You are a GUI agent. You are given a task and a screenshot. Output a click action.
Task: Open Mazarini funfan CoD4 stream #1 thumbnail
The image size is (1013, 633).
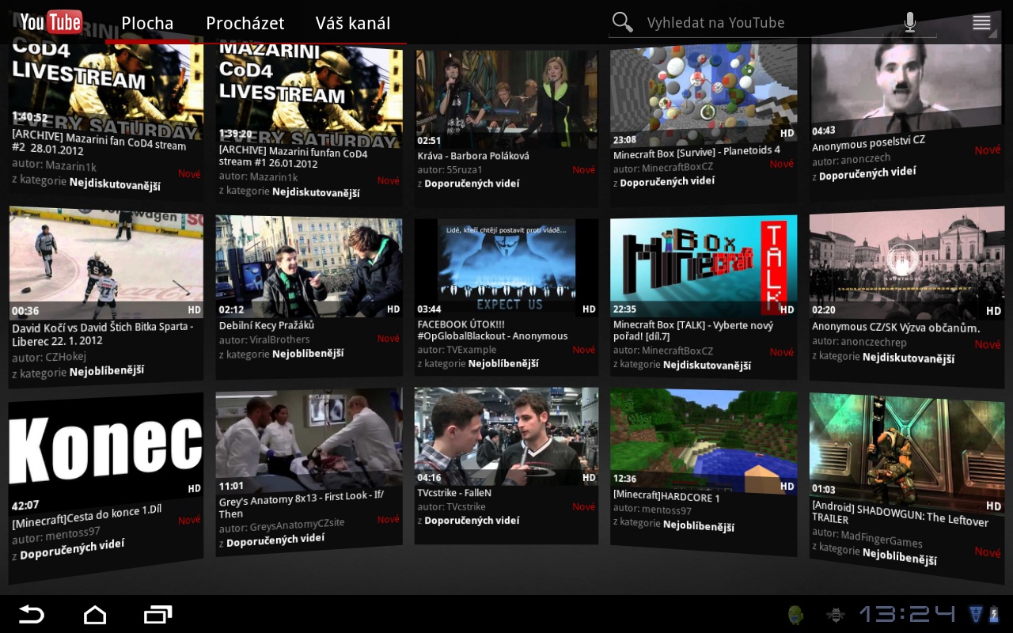click(x=309, y=93)
